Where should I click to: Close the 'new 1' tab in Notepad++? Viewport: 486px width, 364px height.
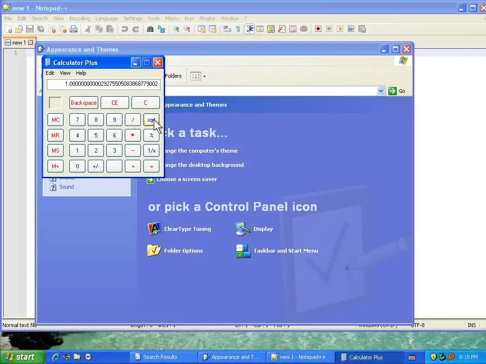pyautogui.click(x=30, y=42)
